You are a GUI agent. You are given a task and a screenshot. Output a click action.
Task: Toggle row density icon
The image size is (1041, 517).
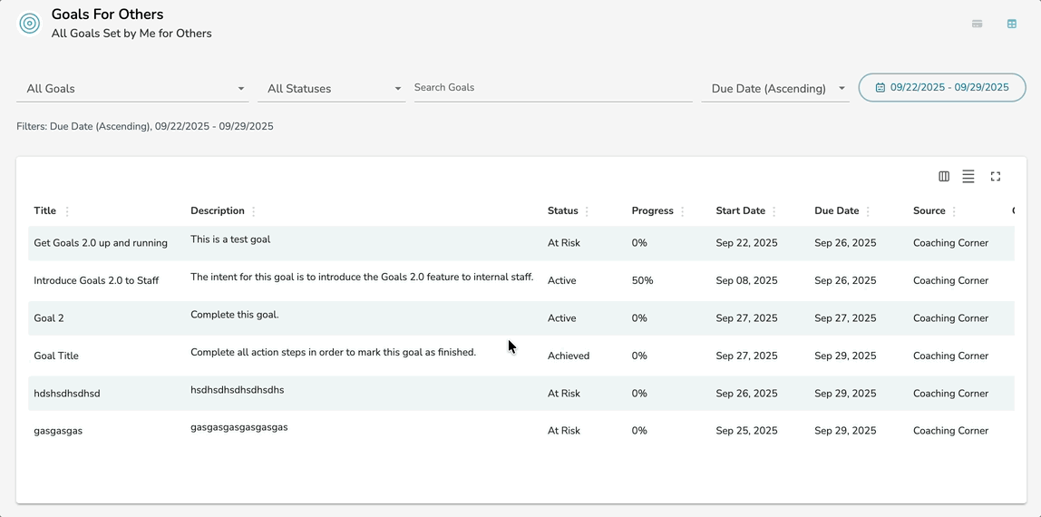pos(968,177)
